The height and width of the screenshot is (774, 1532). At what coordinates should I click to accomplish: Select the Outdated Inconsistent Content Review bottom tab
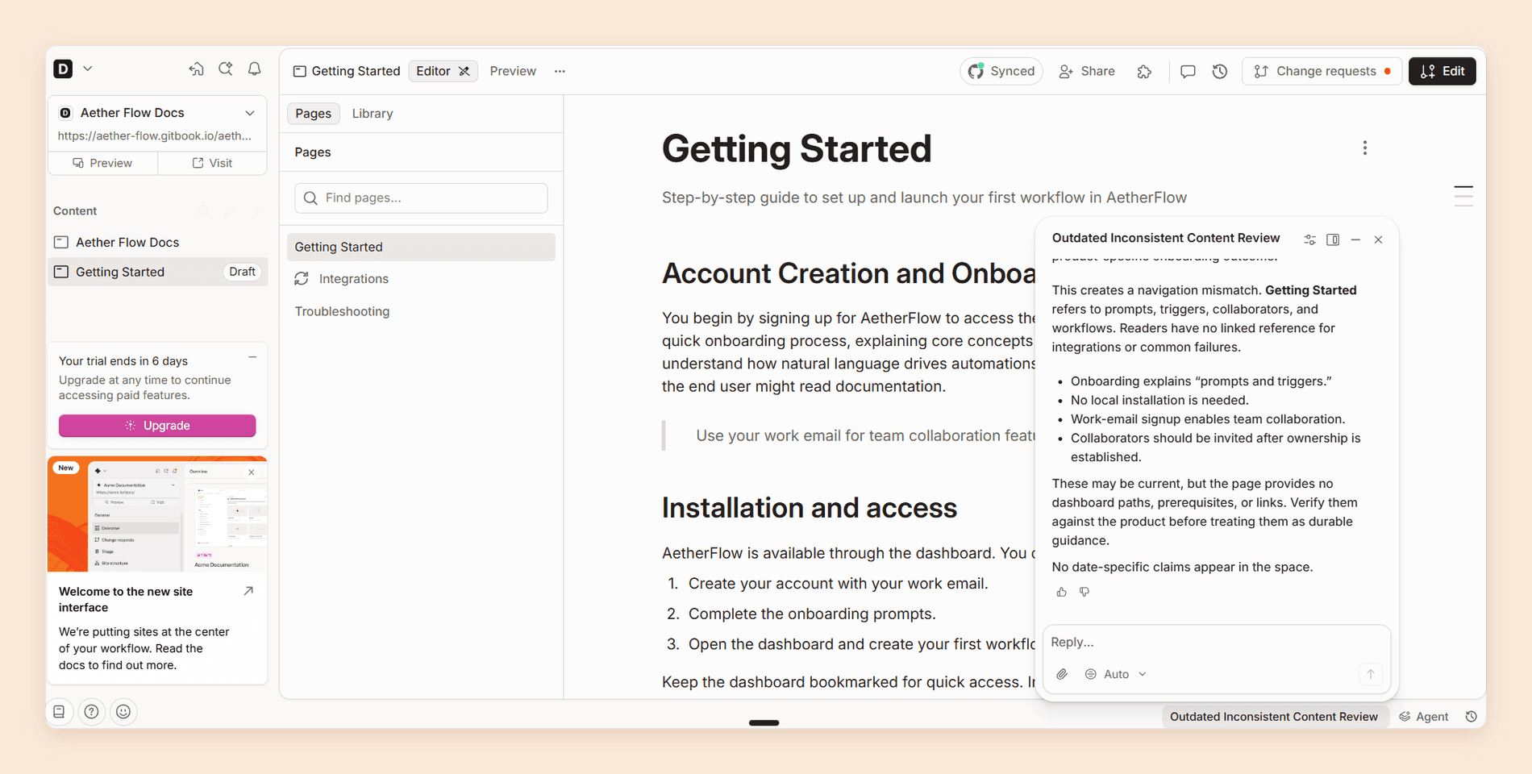click(x=1274, y=717)
